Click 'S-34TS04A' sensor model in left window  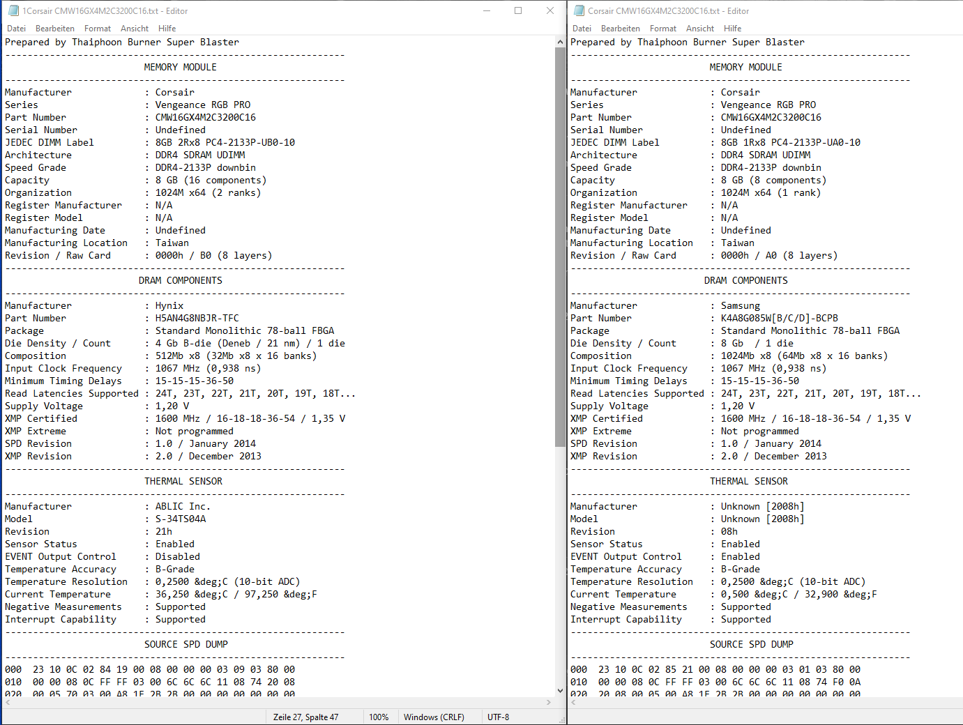point(181,519)
